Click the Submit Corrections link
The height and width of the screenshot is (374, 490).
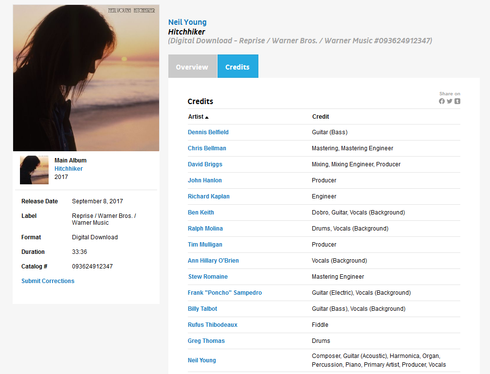(x=48, y=281)
